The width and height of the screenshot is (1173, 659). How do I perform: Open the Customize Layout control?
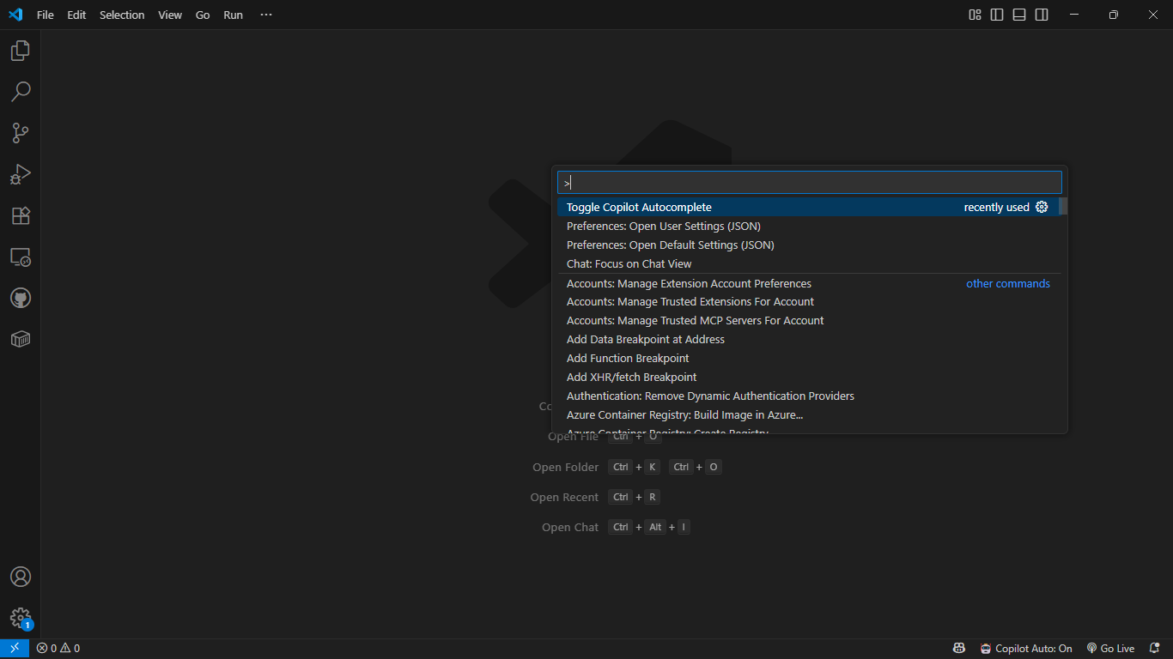coord(975,15)
